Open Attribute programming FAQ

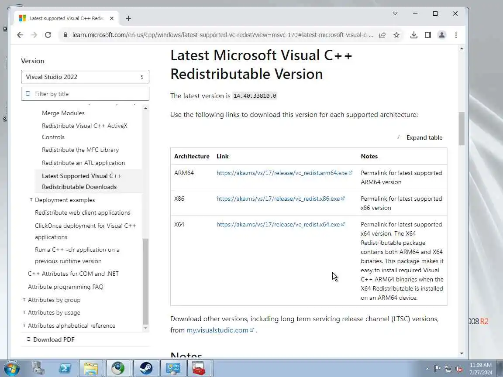click(x=66, y=287)
